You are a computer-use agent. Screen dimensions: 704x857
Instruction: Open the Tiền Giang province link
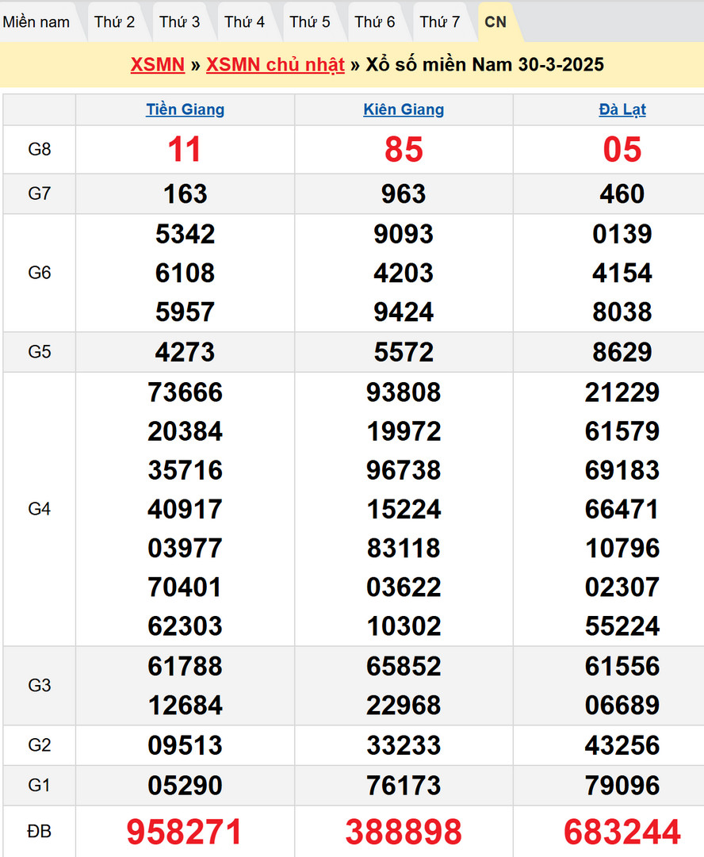tap(185, 110)
